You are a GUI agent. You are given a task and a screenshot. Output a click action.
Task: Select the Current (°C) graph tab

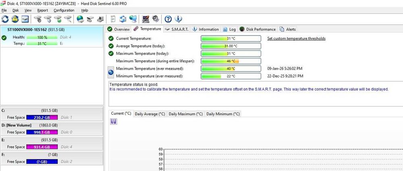coord(121,113)
